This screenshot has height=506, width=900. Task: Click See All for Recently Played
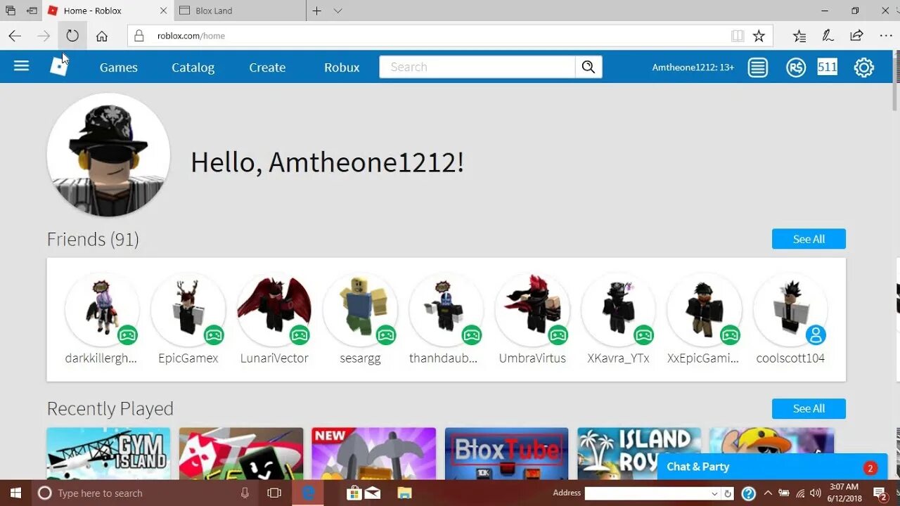click(x=809, y=408)
